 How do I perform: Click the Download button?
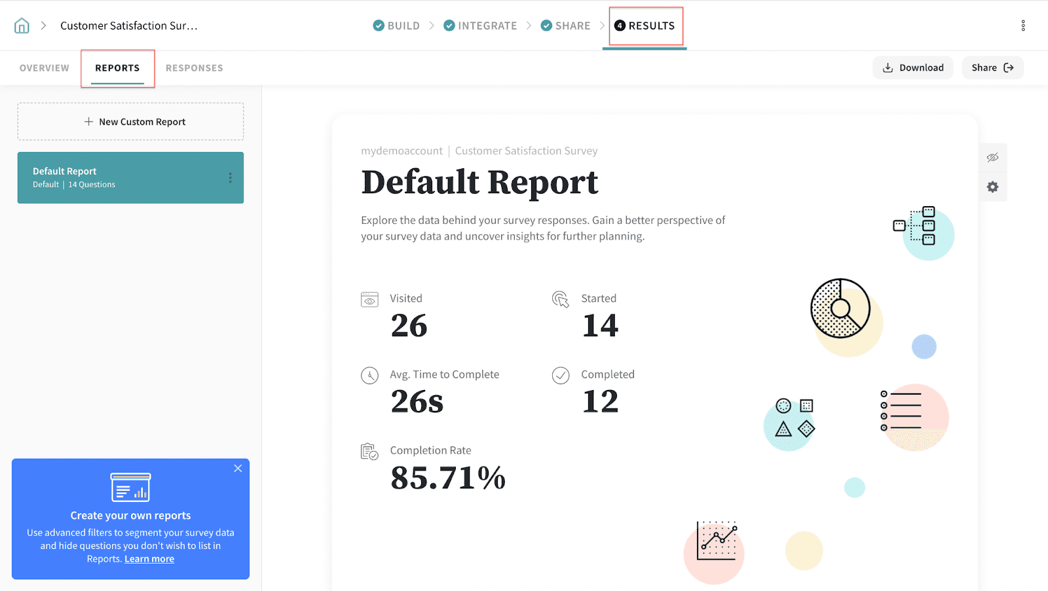(912, 68)
